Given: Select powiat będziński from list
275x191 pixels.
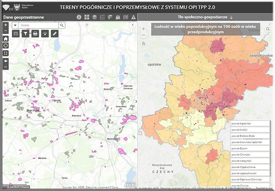Looking at the screenshot, I should coord(250,124).
